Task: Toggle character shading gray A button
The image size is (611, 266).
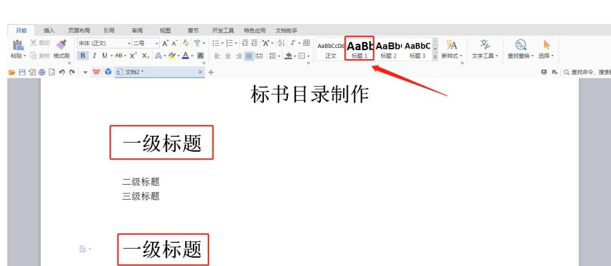Action: pyautogui.click(x=200, y=56)
